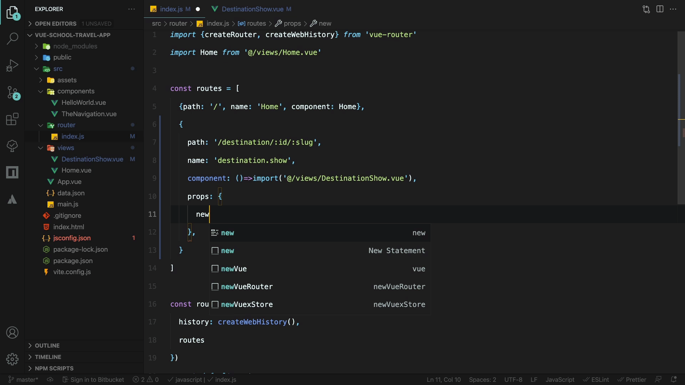
Task: Open the Run and Debug view
Action: point(12,66)
